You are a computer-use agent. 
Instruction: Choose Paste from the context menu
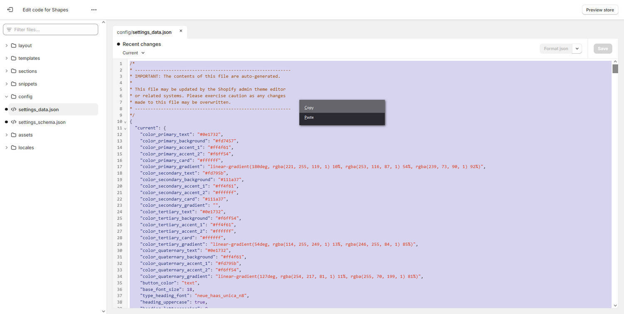coord(342,117)
